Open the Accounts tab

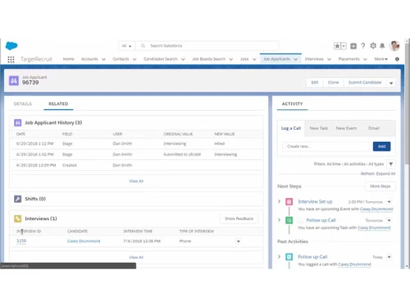pos(89,59)
